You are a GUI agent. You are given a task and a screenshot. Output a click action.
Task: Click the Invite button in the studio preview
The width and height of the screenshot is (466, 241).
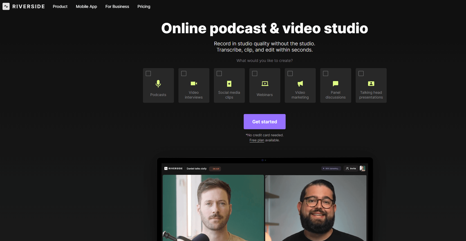click(351, 168)
